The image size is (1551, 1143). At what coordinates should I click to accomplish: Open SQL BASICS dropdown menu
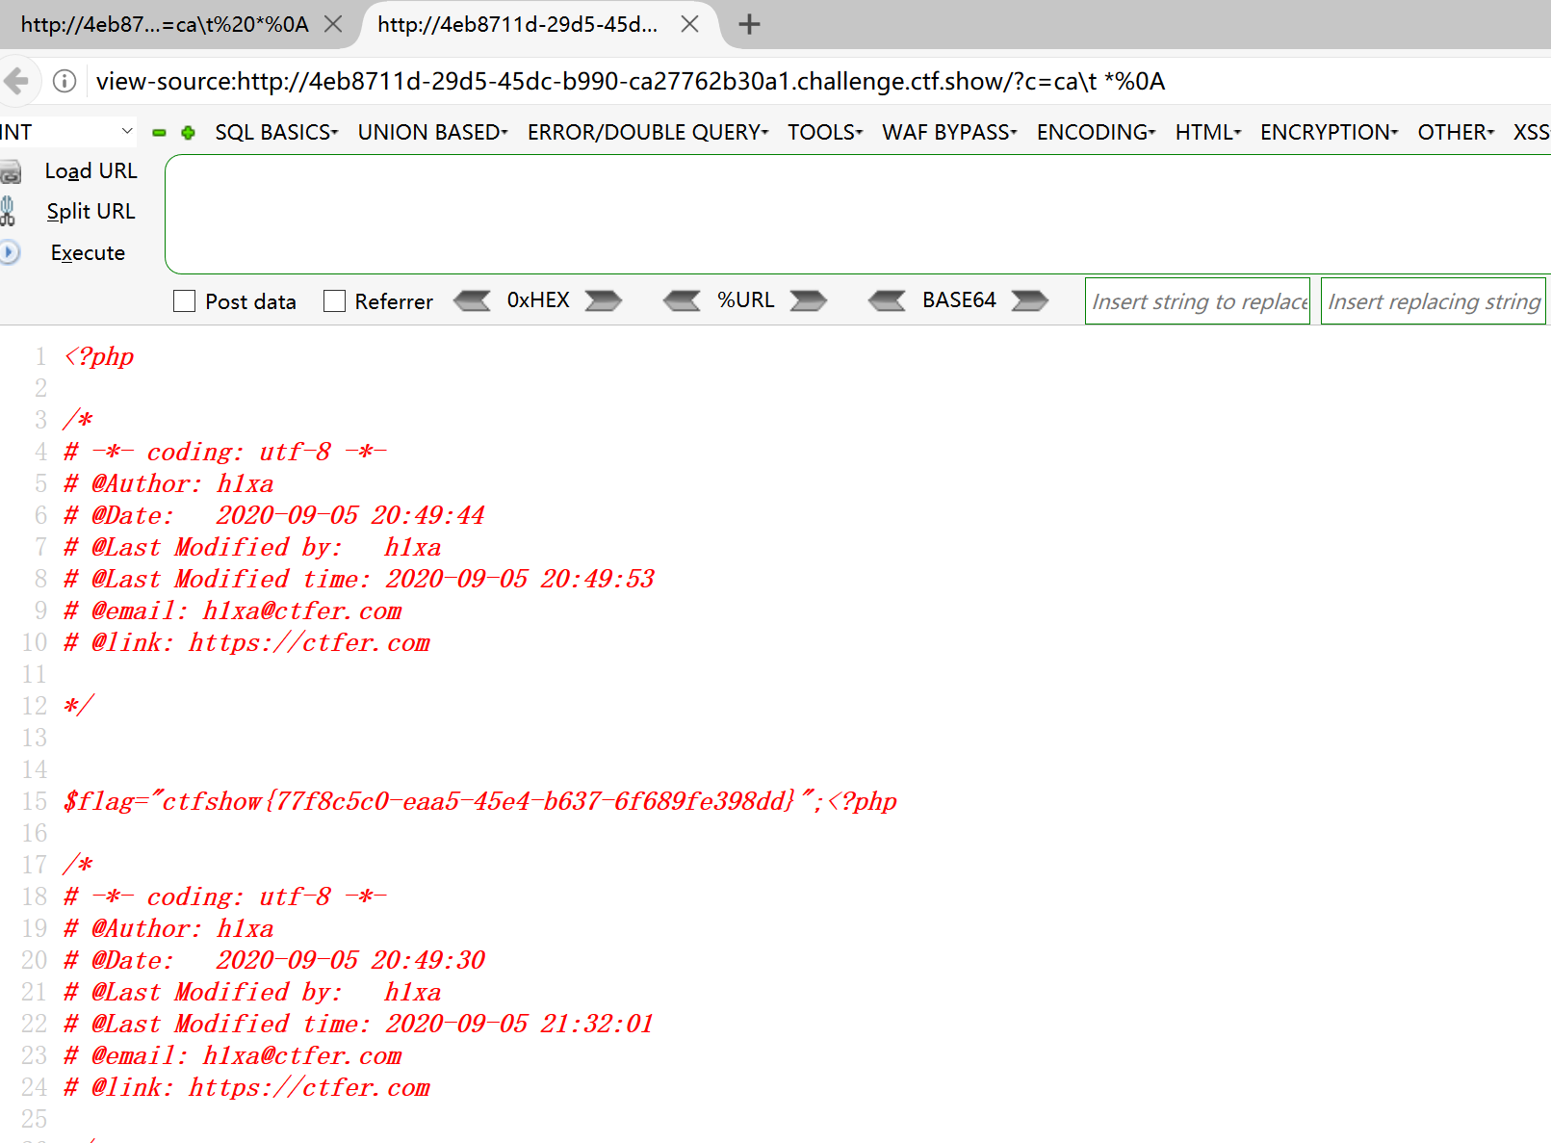click(276, 132)
